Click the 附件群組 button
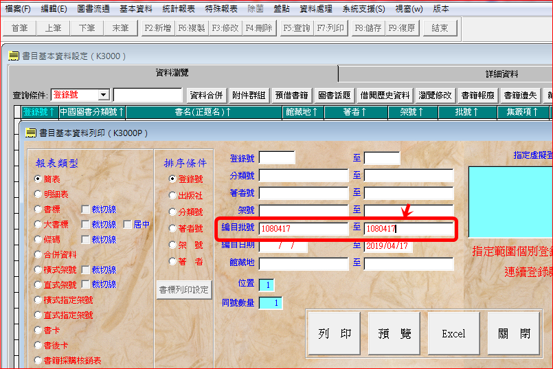Image resolution: width=553 pixels, height=369 pixels. click(x=249, y=96)
